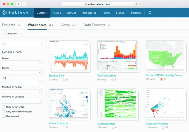Screen dimensions: 189x132
Task: Open the Settings page
Action: point(136,13)
